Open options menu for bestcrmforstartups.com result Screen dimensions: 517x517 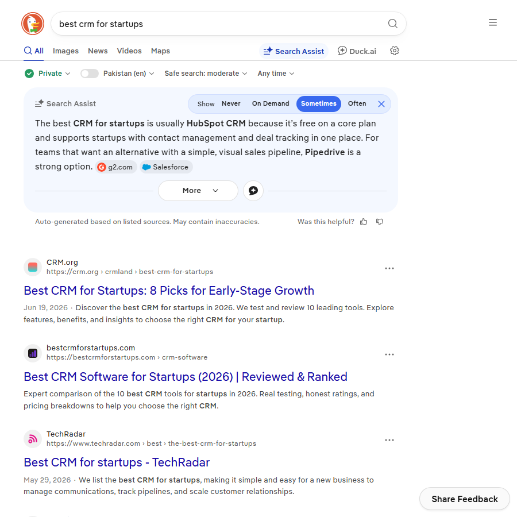(389, 354)
